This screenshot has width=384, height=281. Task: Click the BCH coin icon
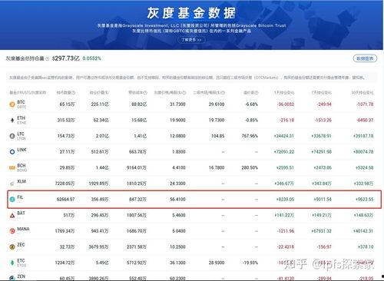[12, 168]
